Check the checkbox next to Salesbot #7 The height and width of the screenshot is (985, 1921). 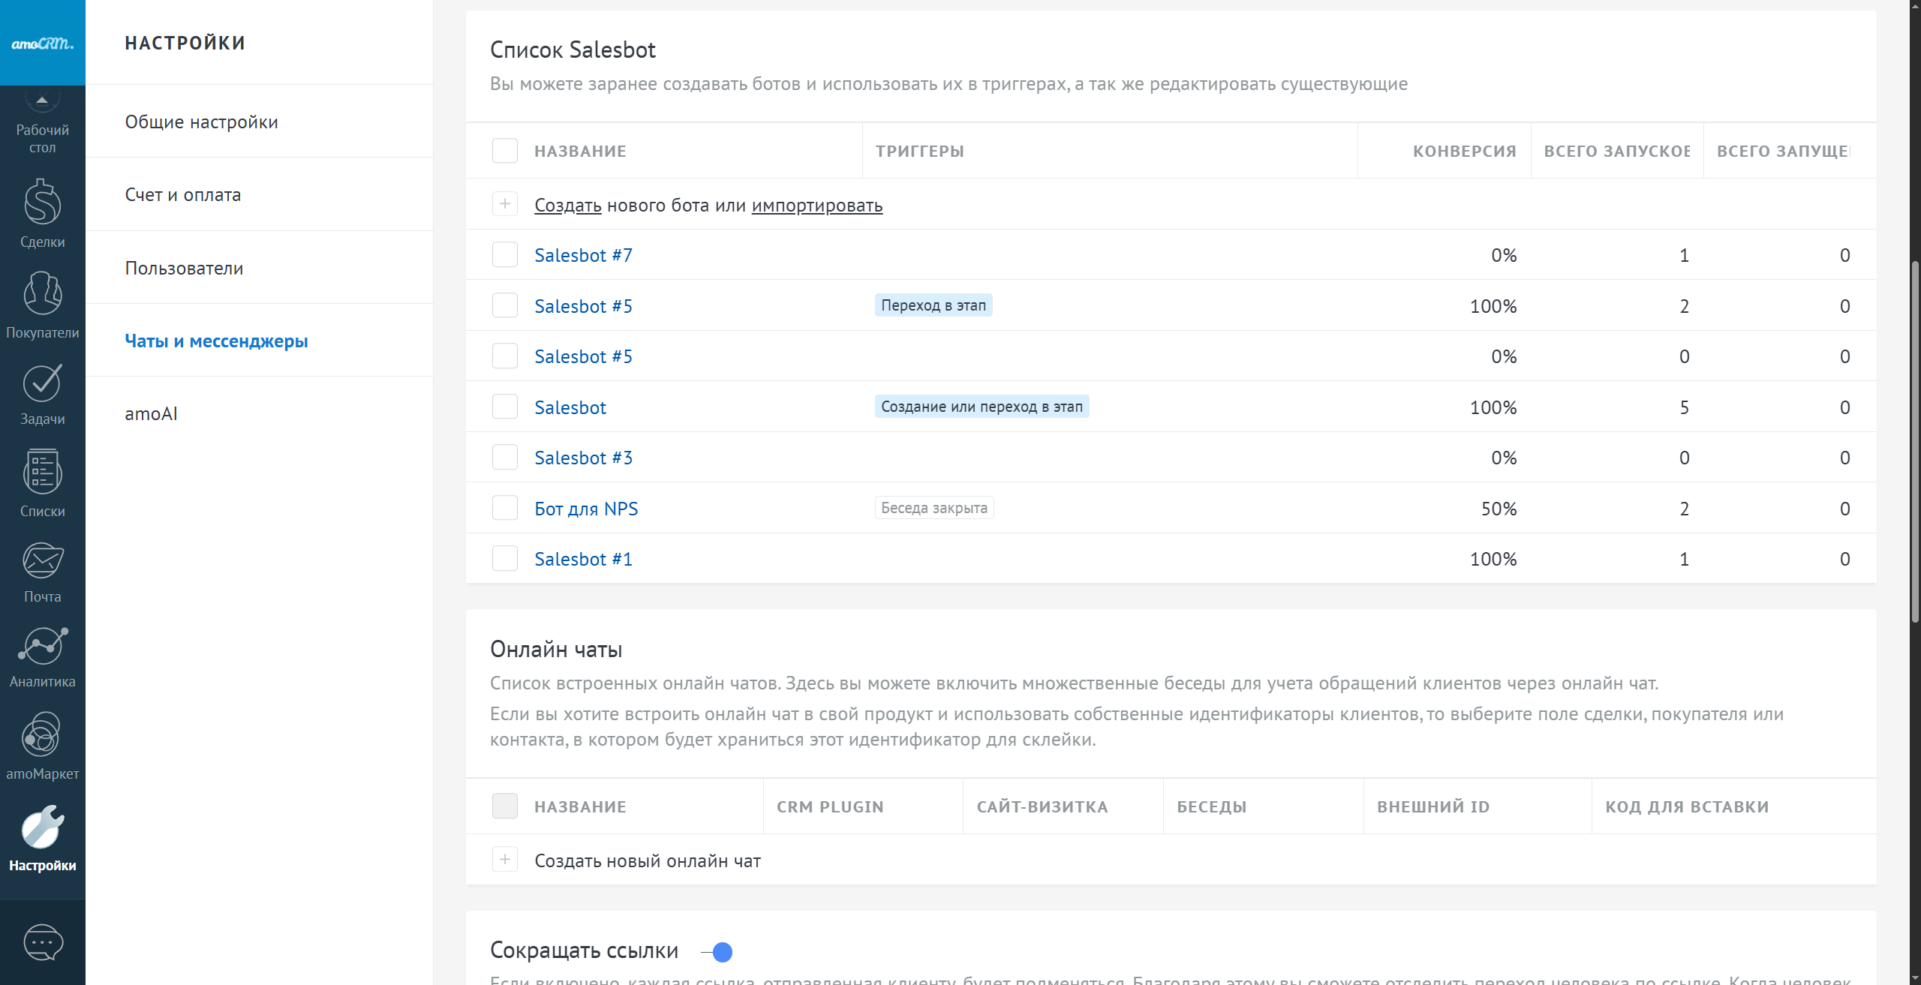pos(505,255)
